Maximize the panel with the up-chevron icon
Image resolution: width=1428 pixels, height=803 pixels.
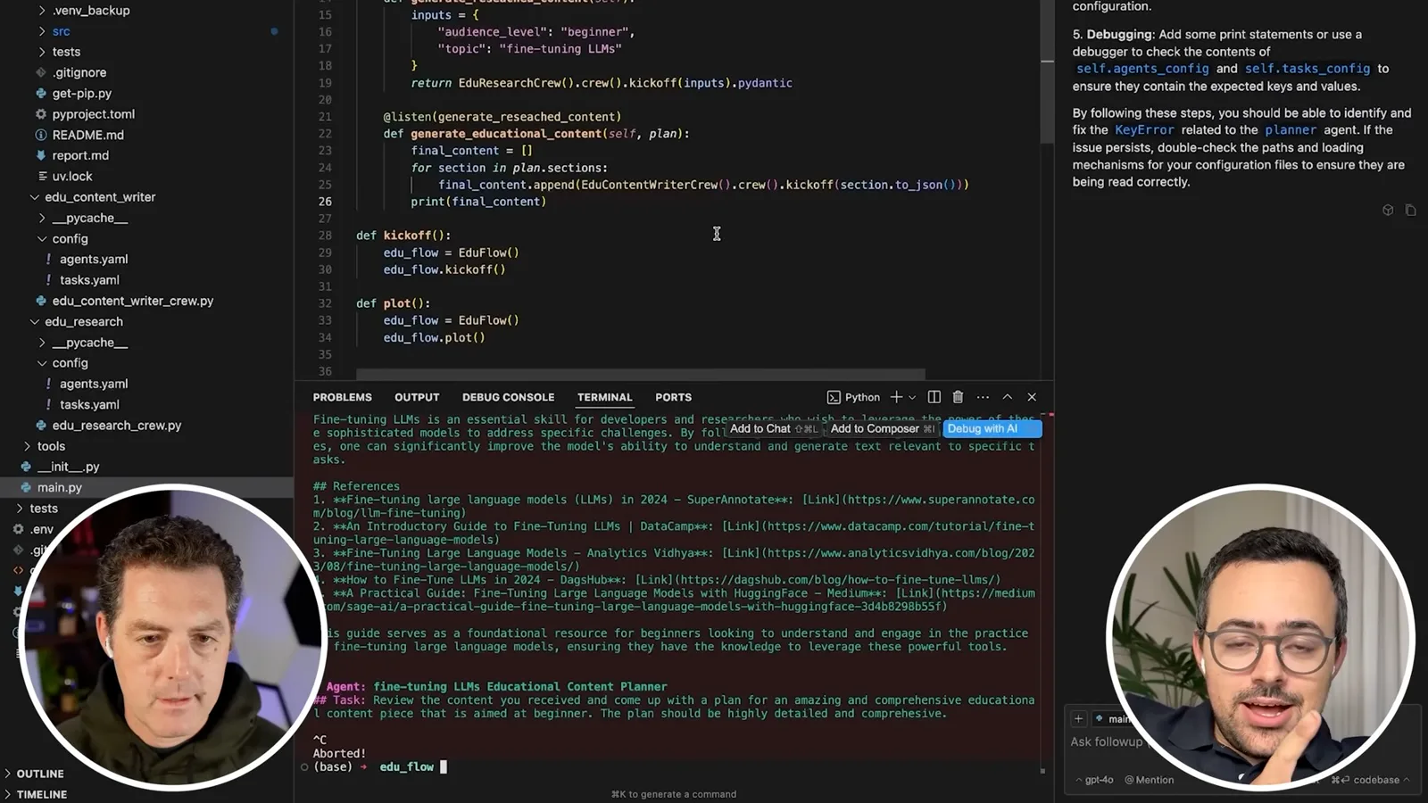(1008, 397)
